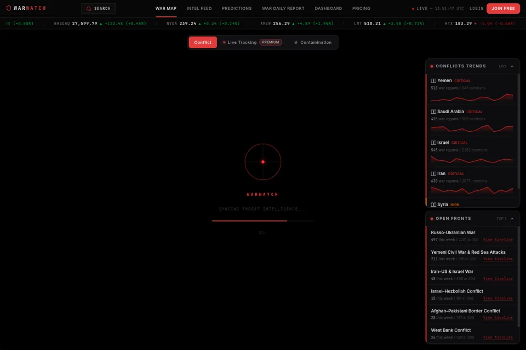526x350 pixels.
Task: Click the NVDA ticker entry
Action: (203, 24)
